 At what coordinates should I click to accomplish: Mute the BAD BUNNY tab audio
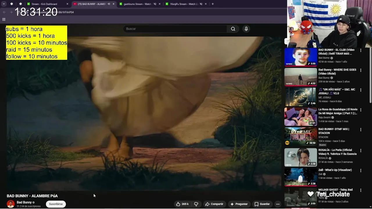pyautogui.click(x=109, y=4)
